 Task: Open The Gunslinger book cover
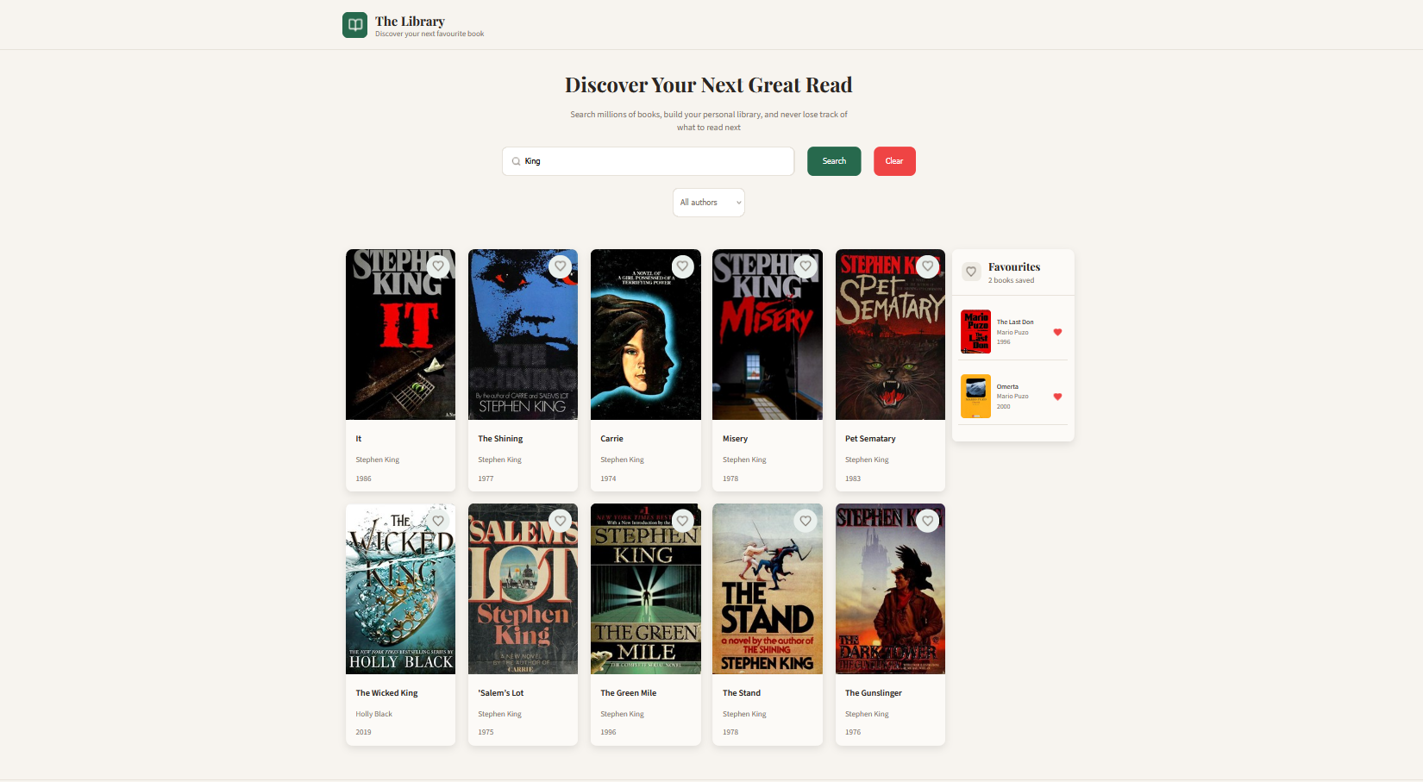(x=890, y=589)
